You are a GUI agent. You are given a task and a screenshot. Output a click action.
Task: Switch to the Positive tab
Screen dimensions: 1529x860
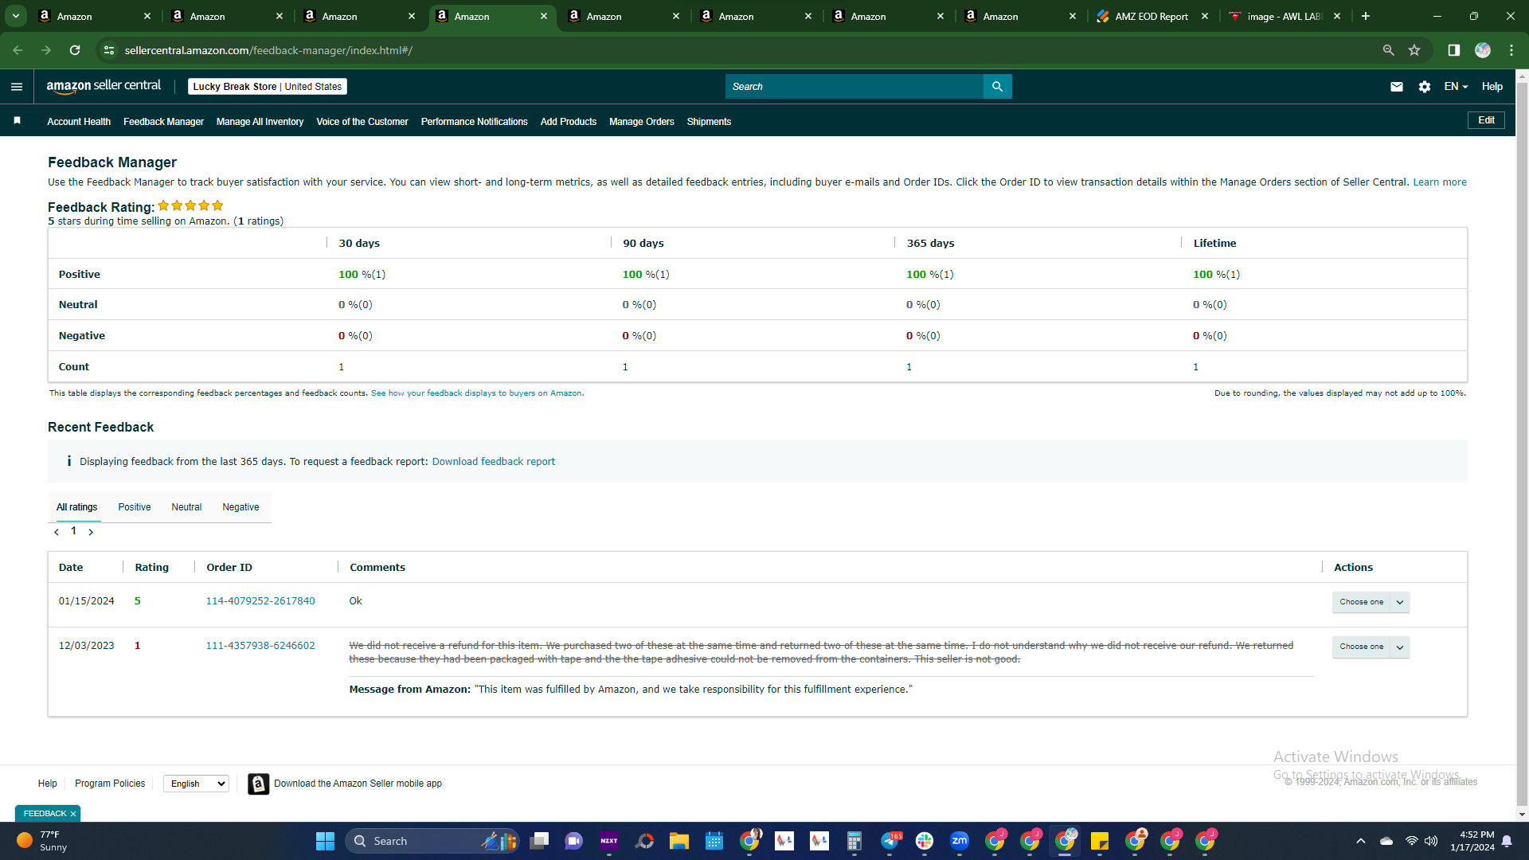tap(135, 507)
